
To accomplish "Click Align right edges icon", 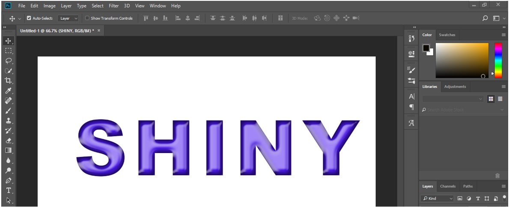I will click(197, 18).
